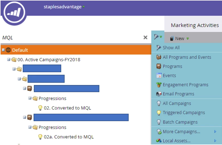Open the Marketing Activities tab

195,25
